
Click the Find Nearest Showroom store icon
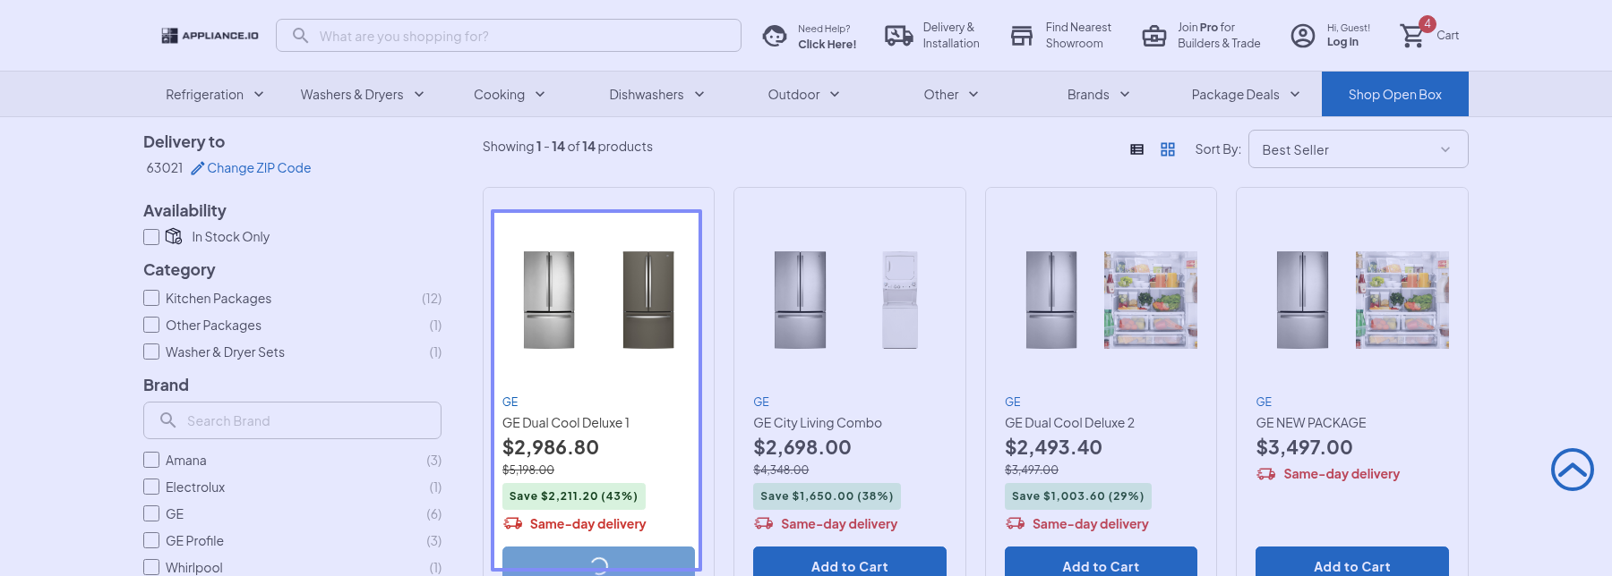(1022, 36)
